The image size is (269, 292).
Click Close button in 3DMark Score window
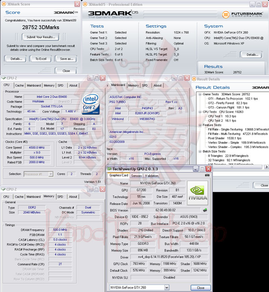(x=66, y=71)
